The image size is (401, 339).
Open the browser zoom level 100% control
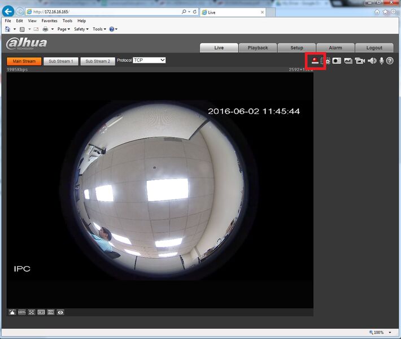(380, 332)
